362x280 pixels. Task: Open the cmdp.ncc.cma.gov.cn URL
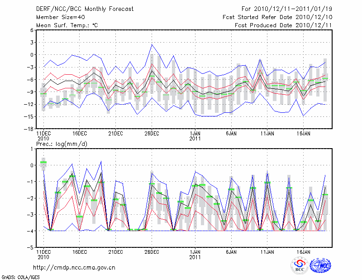click(x=74, y=267)
